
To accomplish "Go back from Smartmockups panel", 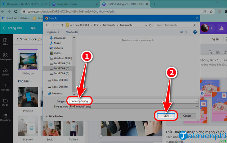I will (17, 39).
